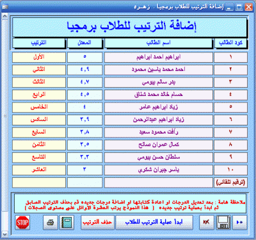Image resolution: width=256 pixels, height=240 pixels.
Task: Click the اسم الطالب column header
Action: 158,43
